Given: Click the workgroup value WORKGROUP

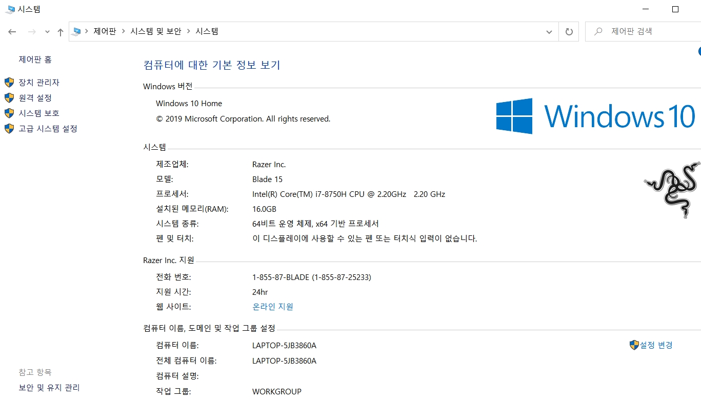Looking at the screenshot, I should click(277, 392).
